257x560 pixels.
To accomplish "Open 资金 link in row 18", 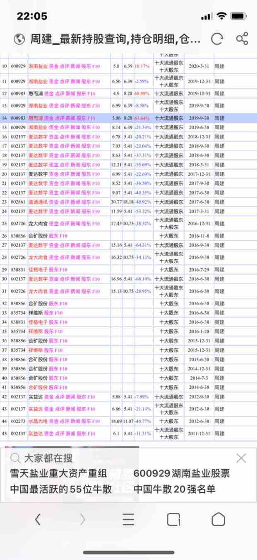I will click(54, 156).
